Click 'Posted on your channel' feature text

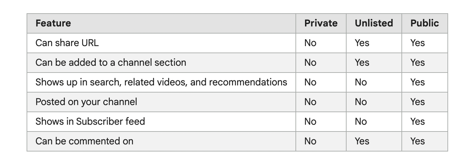(x=86, y=102)
